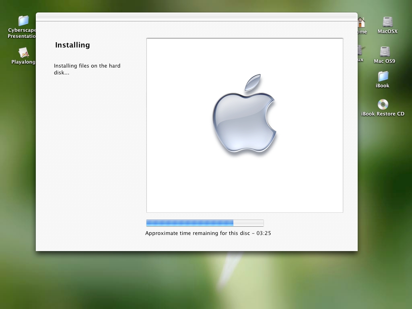The image size is (412, 309).
Task: Click the installer window title bar
Action: click(196, 16)
